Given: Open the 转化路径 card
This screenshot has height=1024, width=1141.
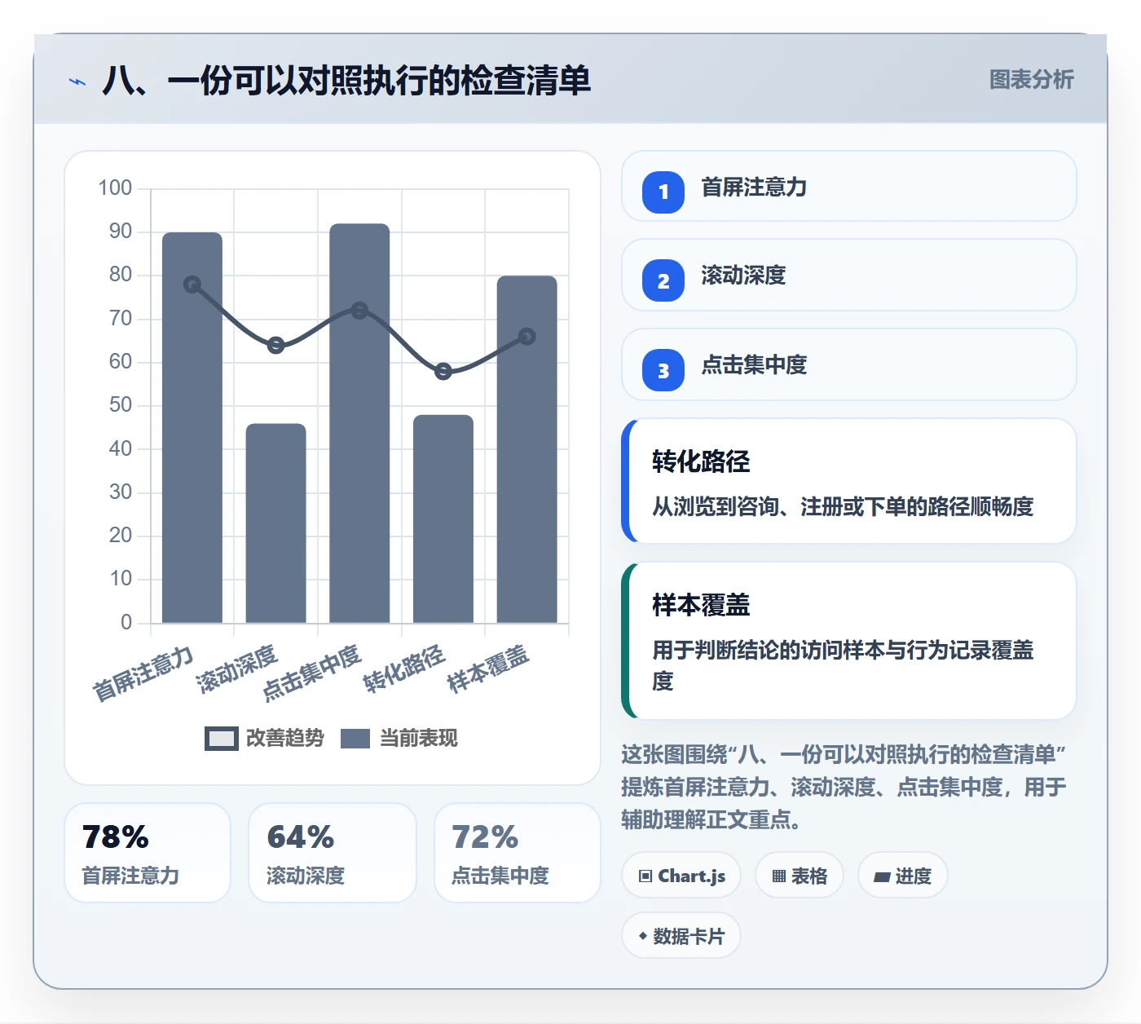Looking at the screenshot, I should pos(849,481).
